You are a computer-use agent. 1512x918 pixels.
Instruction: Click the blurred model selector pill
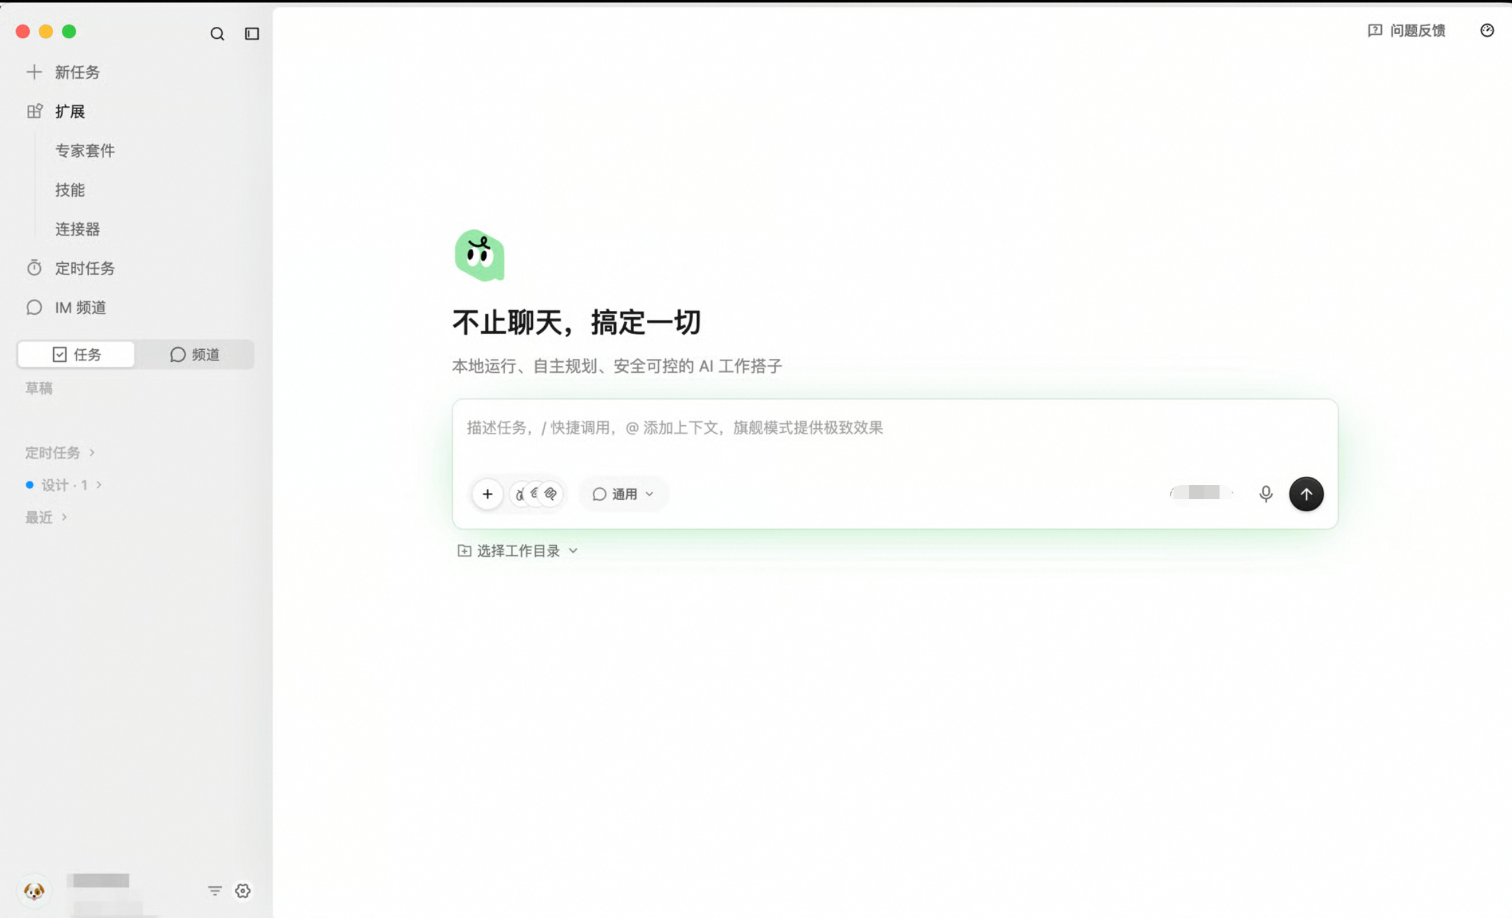1200,493
